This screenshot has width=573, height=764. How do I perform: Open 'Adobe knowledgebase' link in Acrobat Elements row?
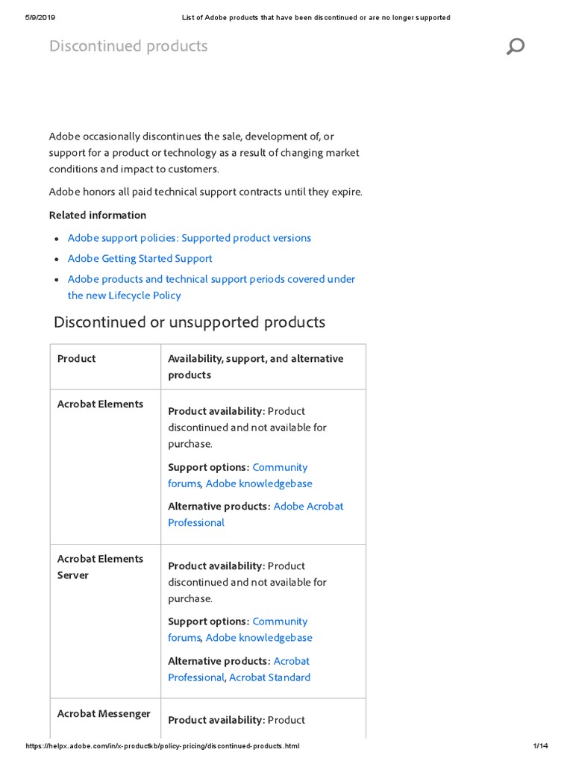(259, 483)
